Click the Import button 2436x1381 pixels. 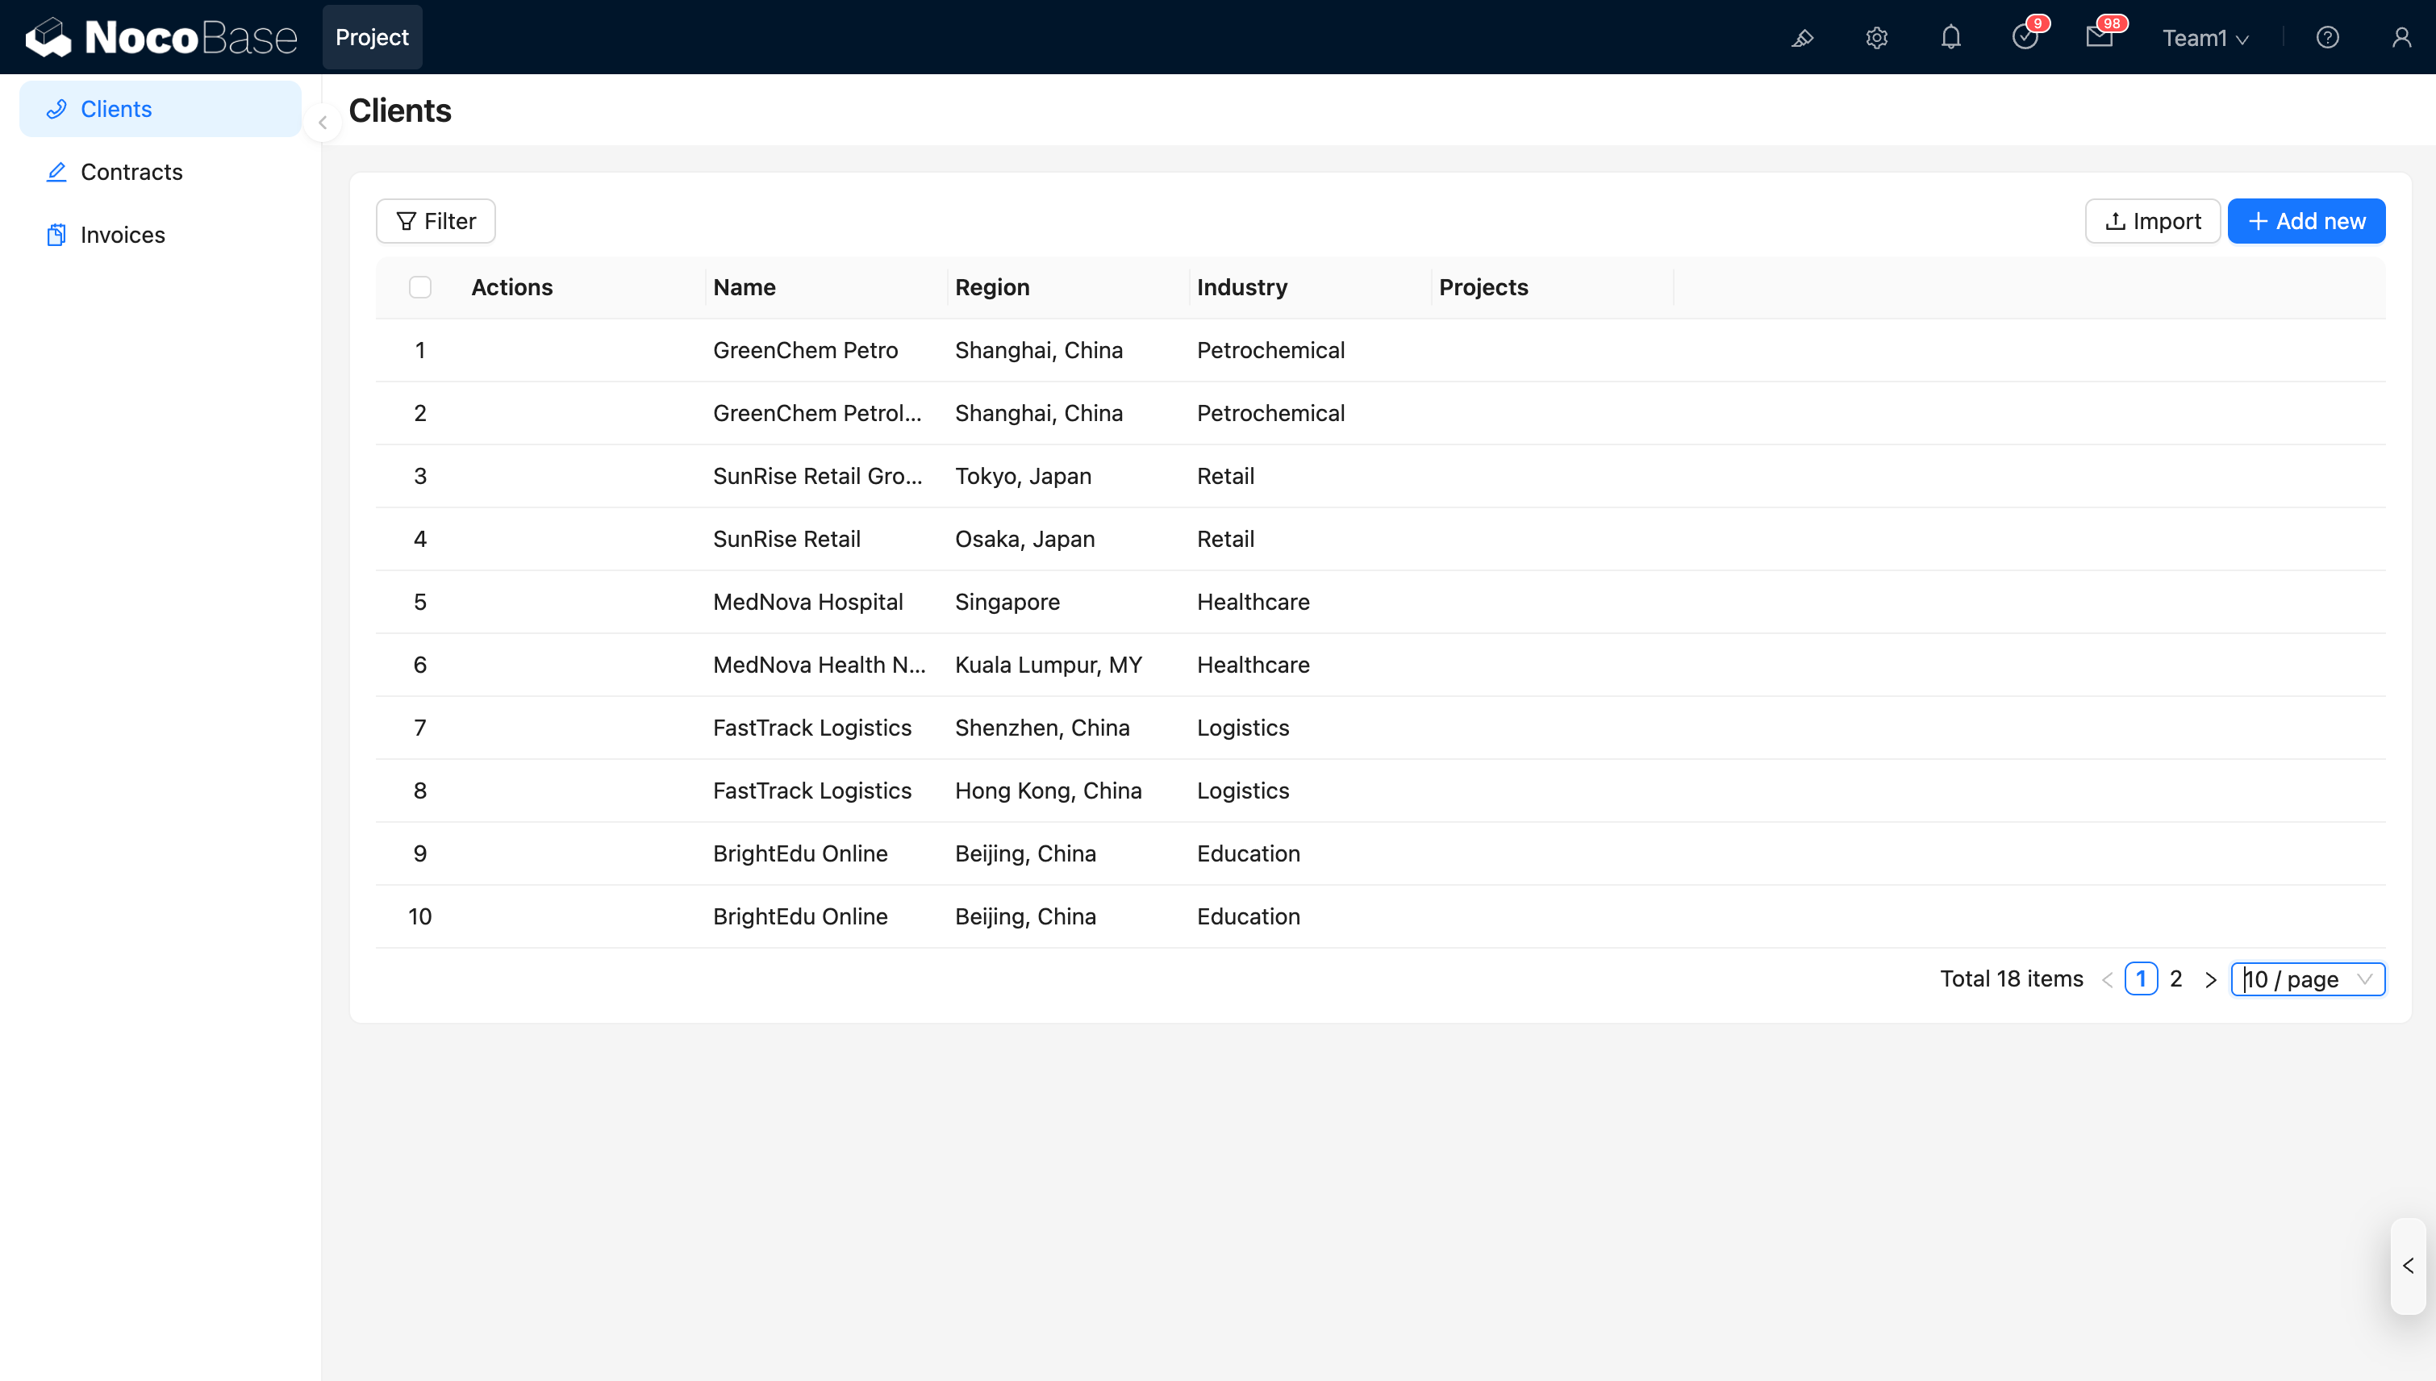(2153, 220)
